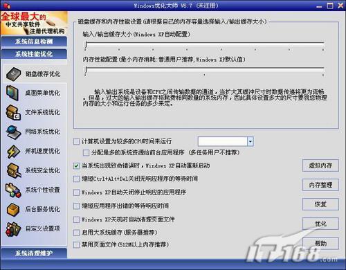Close the Windows优化大师 window
This screenshot has width=346, height=270.
pyautogui.click(x=340, y=6)
